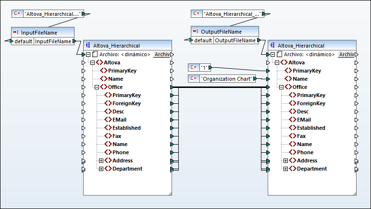Select the ForeignKey element in target tree

(x=311, y=103)
